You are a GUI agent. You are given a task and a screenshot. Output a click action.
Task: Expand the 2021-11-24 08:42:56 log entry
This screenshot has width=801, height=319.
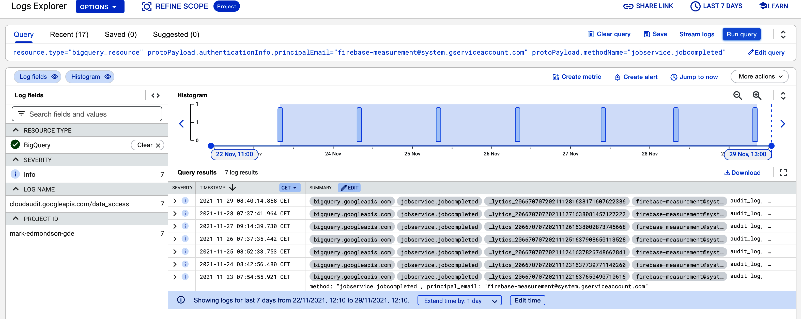coord(175,264)
